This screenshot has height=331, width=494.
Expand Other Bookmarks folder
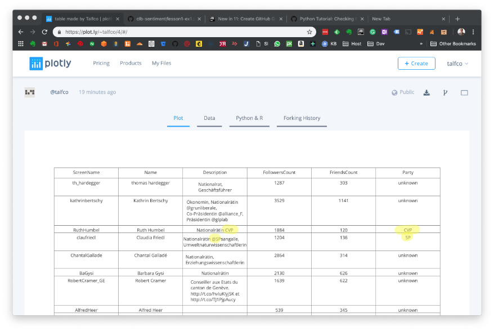(453, 43)
